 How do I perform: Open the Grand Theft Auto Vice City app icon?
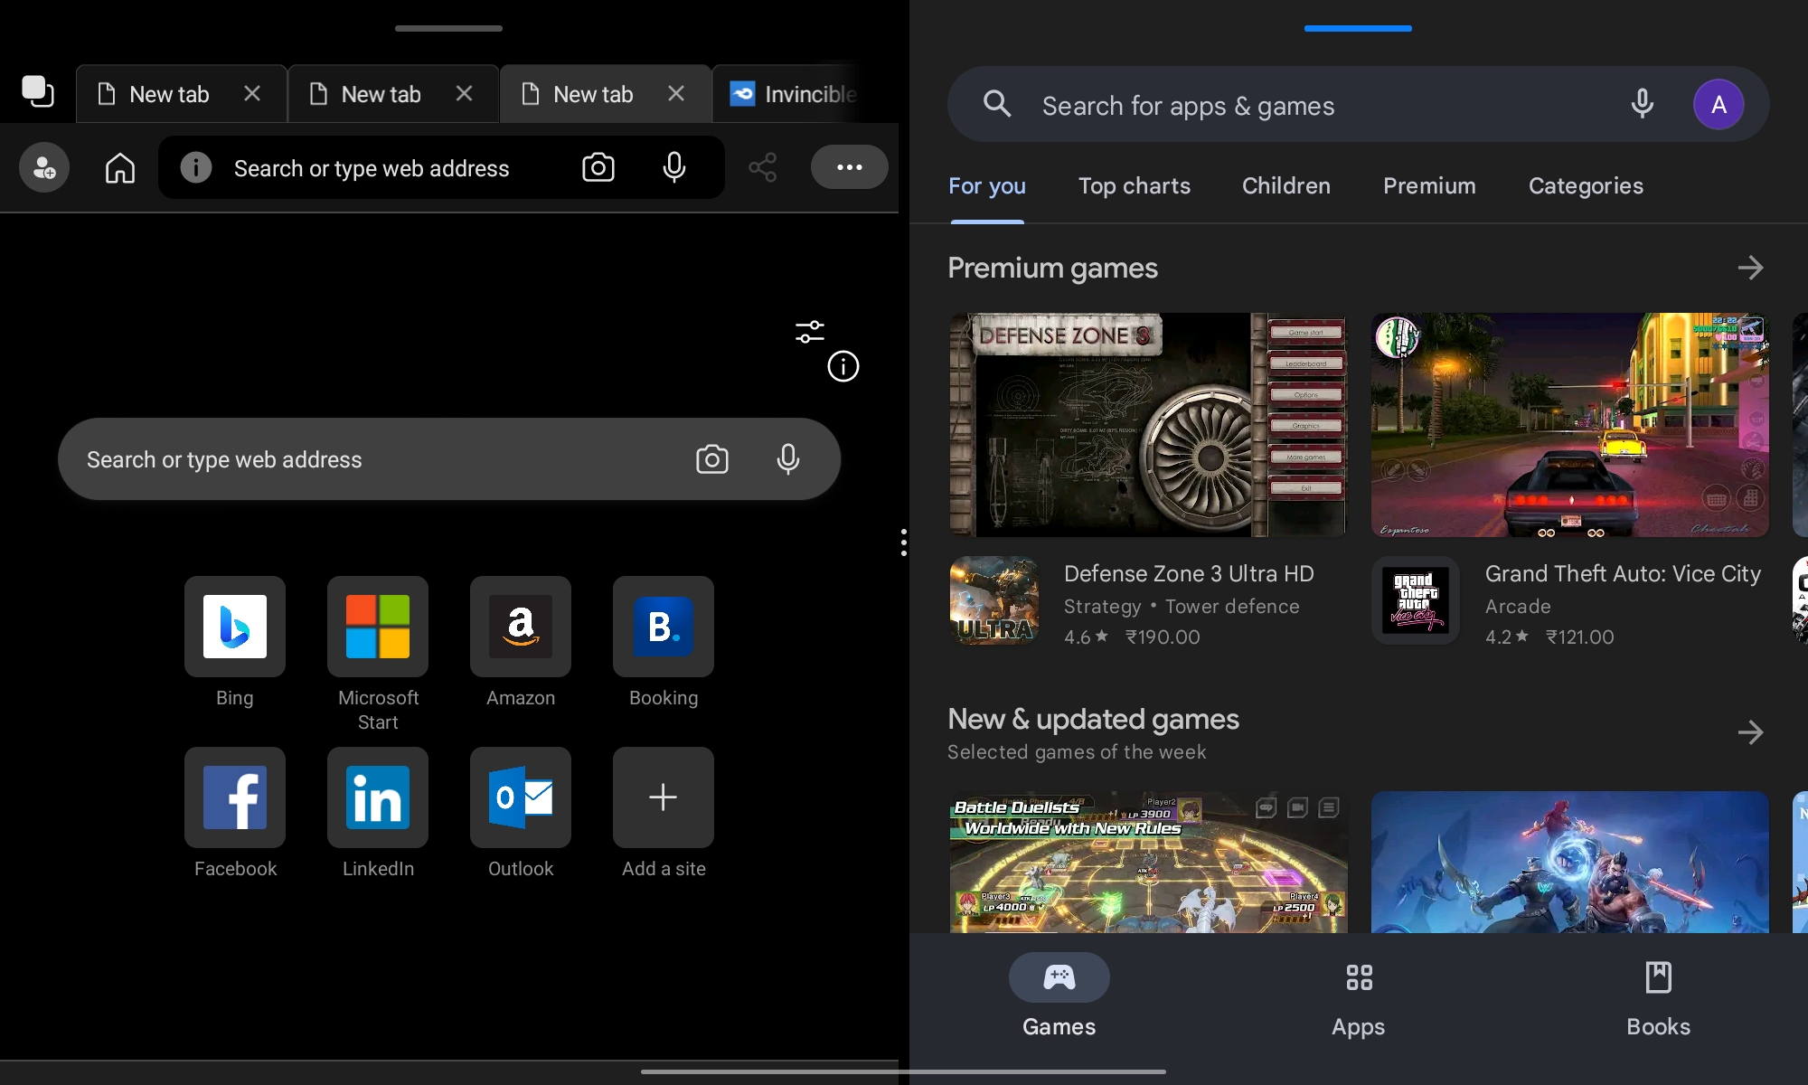pyautogui.click(x=1415, y=600)
